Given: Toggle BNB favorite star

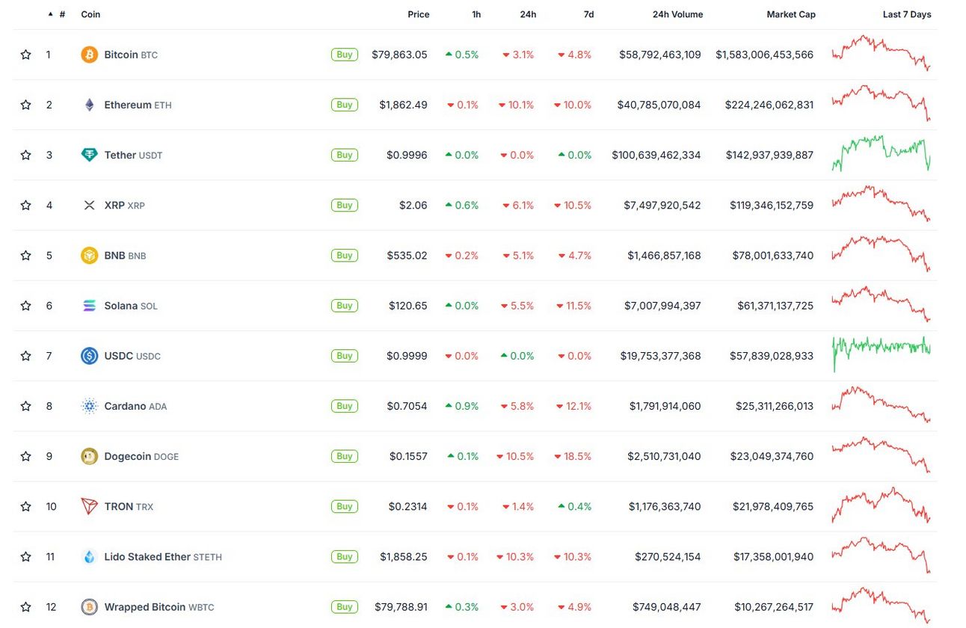Looking at the screenshot, I should (x=26, y=256).
